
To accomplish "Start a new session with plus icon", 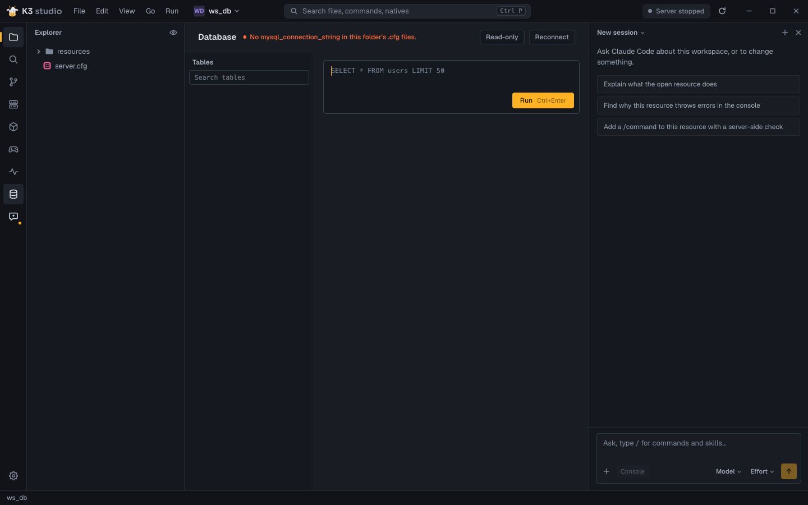I will point(785,33).
